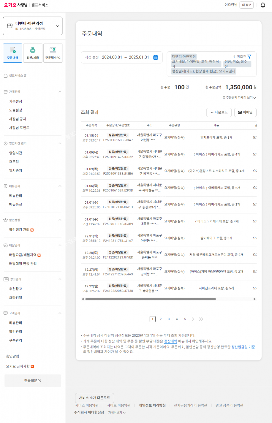Open the 정산/세금 icon tile
Screen dimensions: 272x423
(x=33, y=53)
